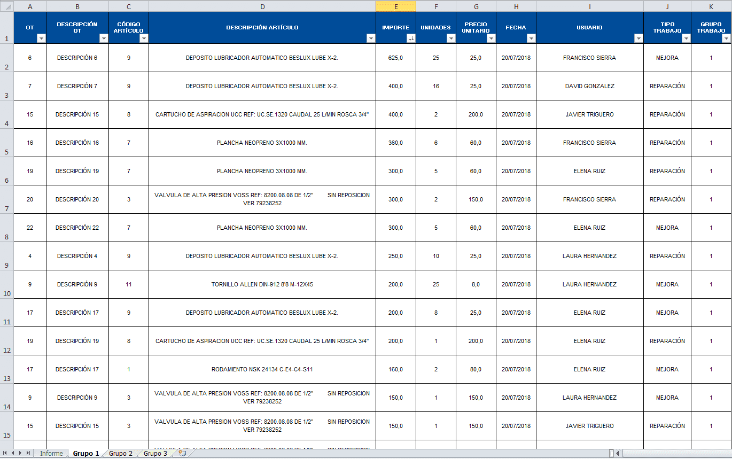Click DESCRIPCIÓN 20 cell
This screenshot has height=459, width=732.
pos(77,199)
